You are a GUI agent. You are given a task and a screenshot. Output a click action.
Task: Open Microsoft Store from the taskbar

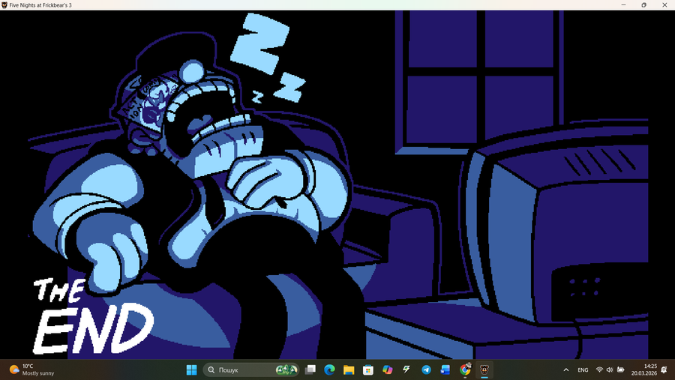368,370
